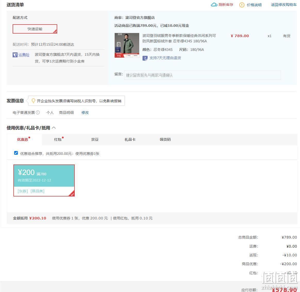Switch to the 优惠券 tab
300x292 pixels.
pos(23,139)
